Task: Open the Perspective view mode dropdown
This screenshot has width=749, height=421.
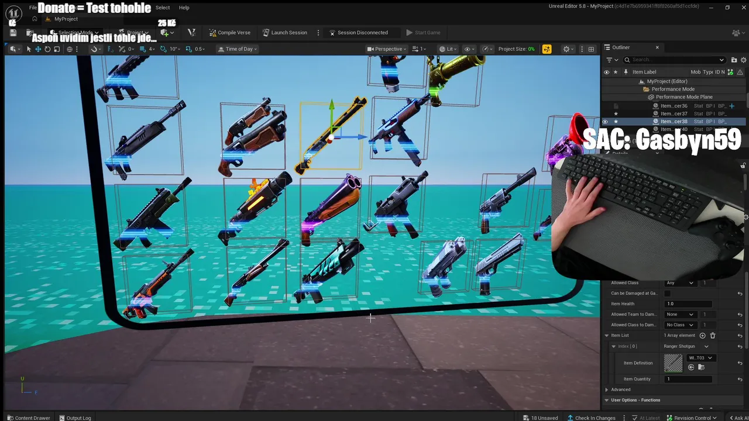Action: click(x=387, y=49)
